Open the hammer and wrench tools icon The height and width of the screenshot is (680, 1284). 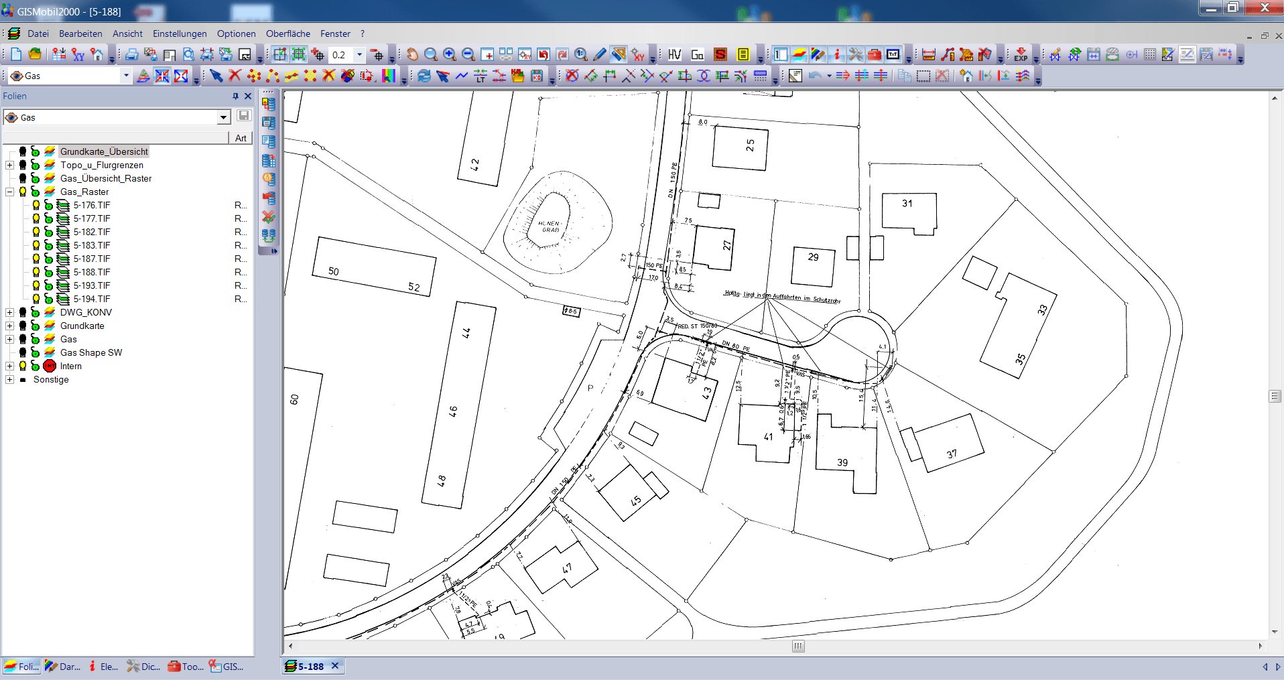click(856, 55)
